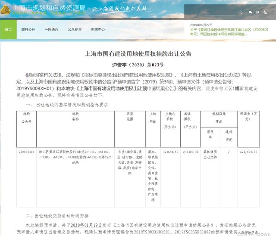Open the 政务公开 menu item

tap(28, 29)
